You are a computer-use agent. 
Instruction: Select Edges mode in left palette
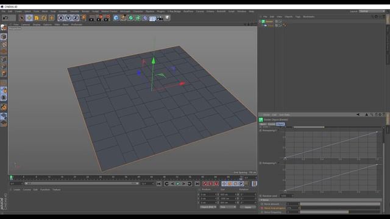click(4, 66)
